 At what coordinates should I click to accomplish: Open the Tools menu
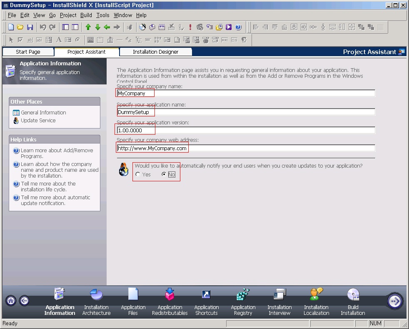point(103,15)
